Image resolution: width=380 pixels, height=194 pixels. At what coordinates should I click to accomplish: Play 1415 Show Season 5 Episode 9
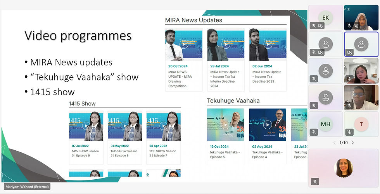[x=86, y=126]
